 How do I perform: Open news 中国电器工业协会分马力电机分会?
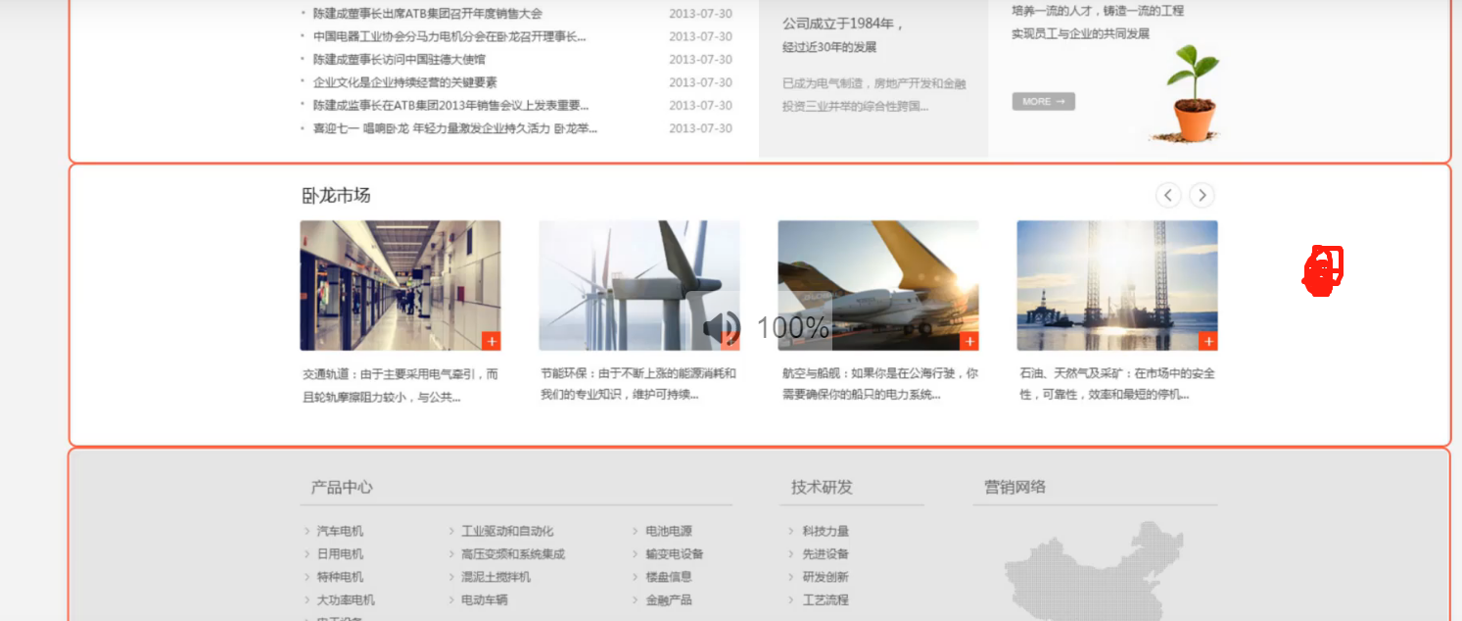449,36
